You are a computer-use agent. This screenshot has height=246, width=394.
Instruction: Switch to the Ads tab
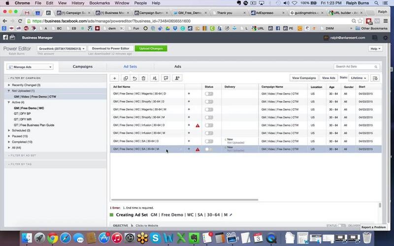pyautogui.click(x=178, y=66)
